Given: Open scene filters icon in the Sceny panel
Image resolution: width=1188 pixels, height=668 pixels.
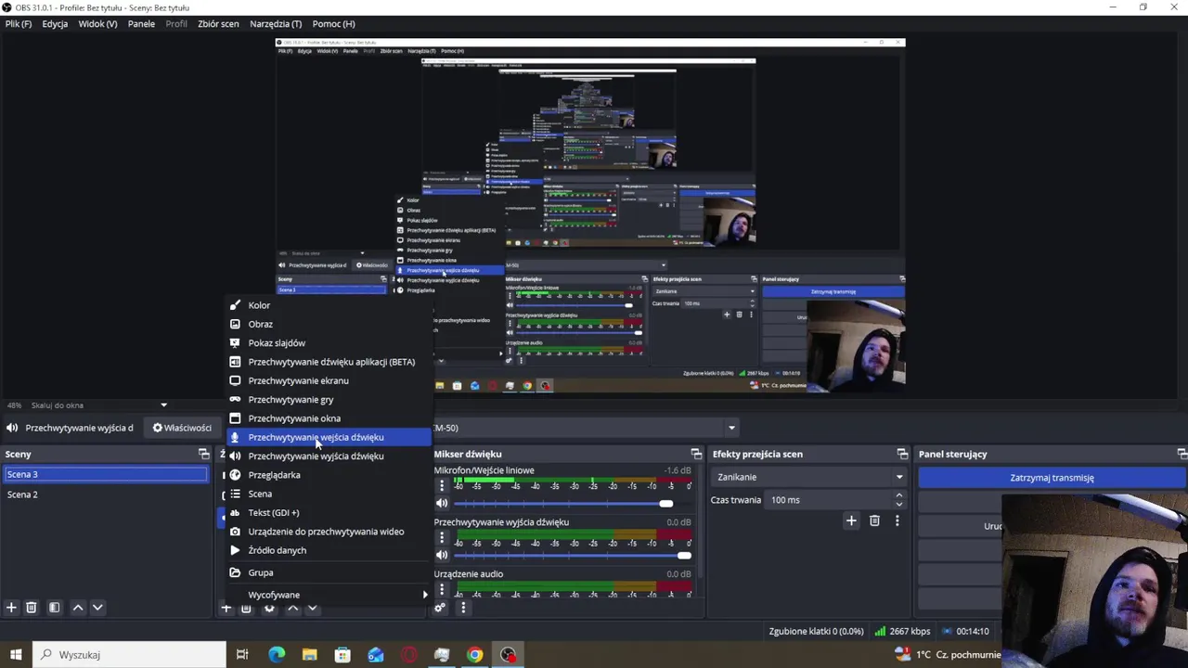Looking at the screenshot, I should (54, 608).
